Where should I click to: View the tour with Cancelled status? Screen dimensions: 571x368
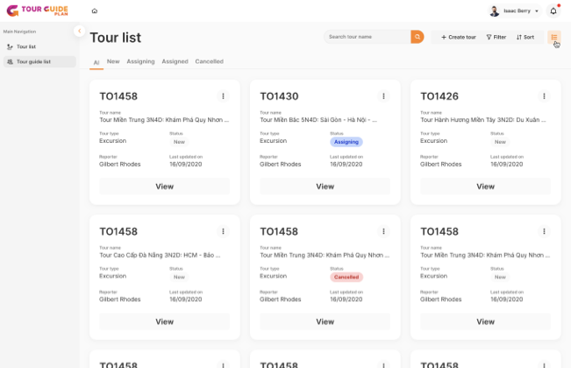(325, 322)
